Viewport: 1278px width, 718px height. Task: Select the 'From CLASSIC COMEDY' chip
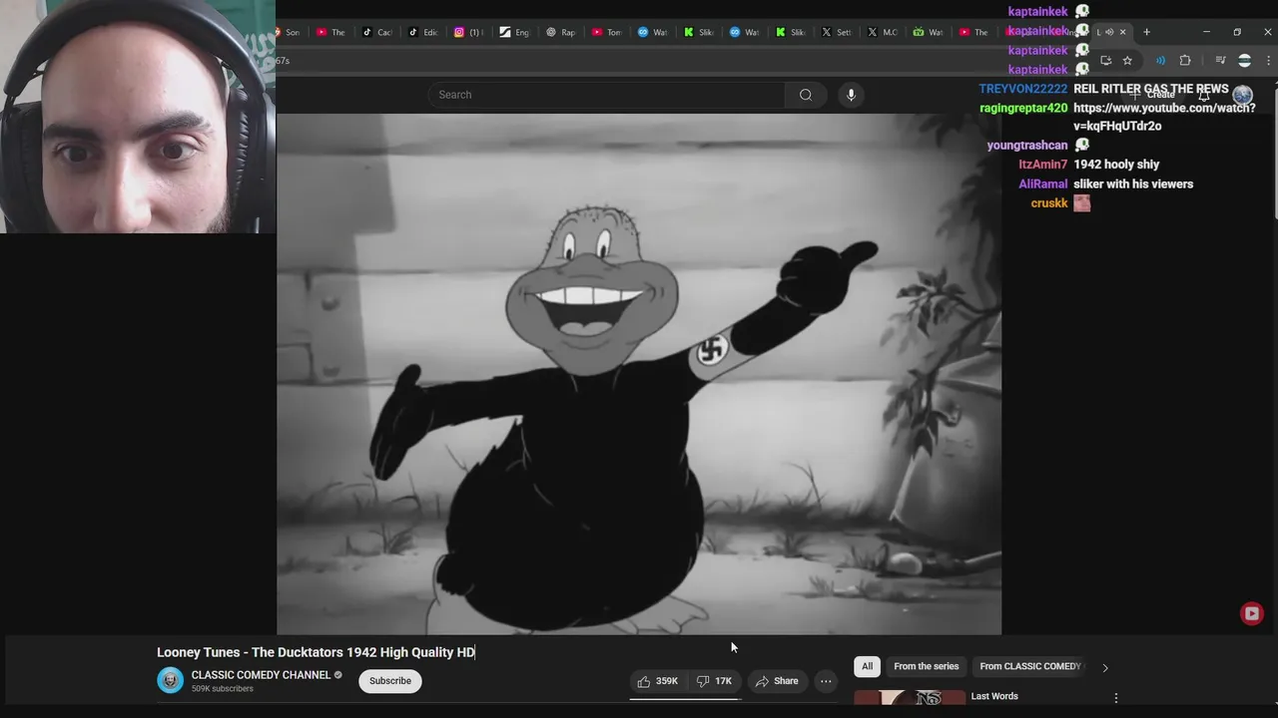1029,666
